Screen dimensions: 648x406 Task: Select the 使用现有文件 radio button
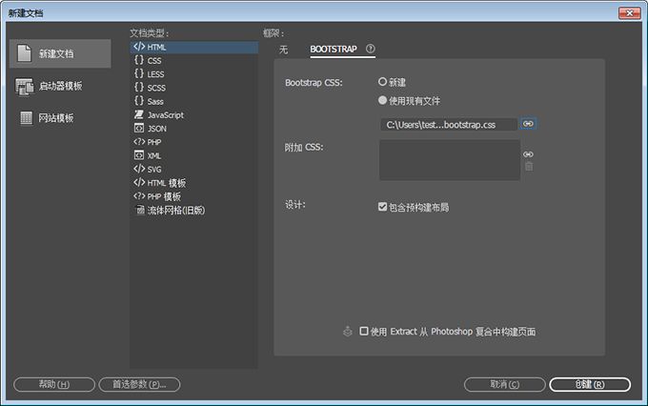pyautogui.click(x=382, y=100)
